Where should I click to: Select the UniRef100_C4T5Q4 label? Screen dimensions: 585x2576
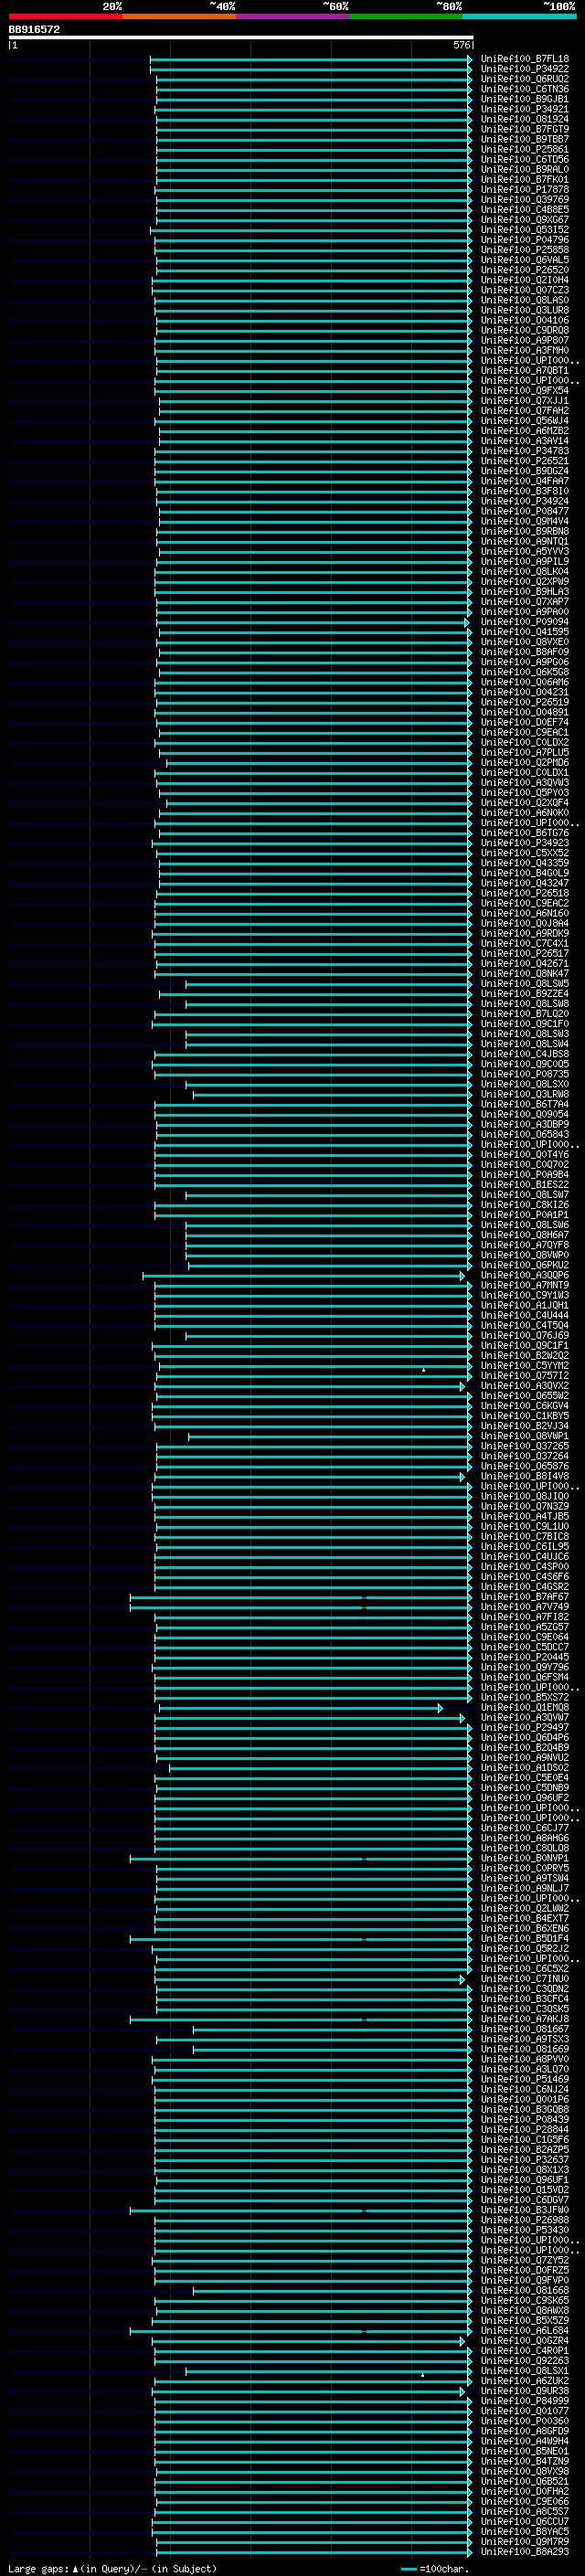[524, 1325]
